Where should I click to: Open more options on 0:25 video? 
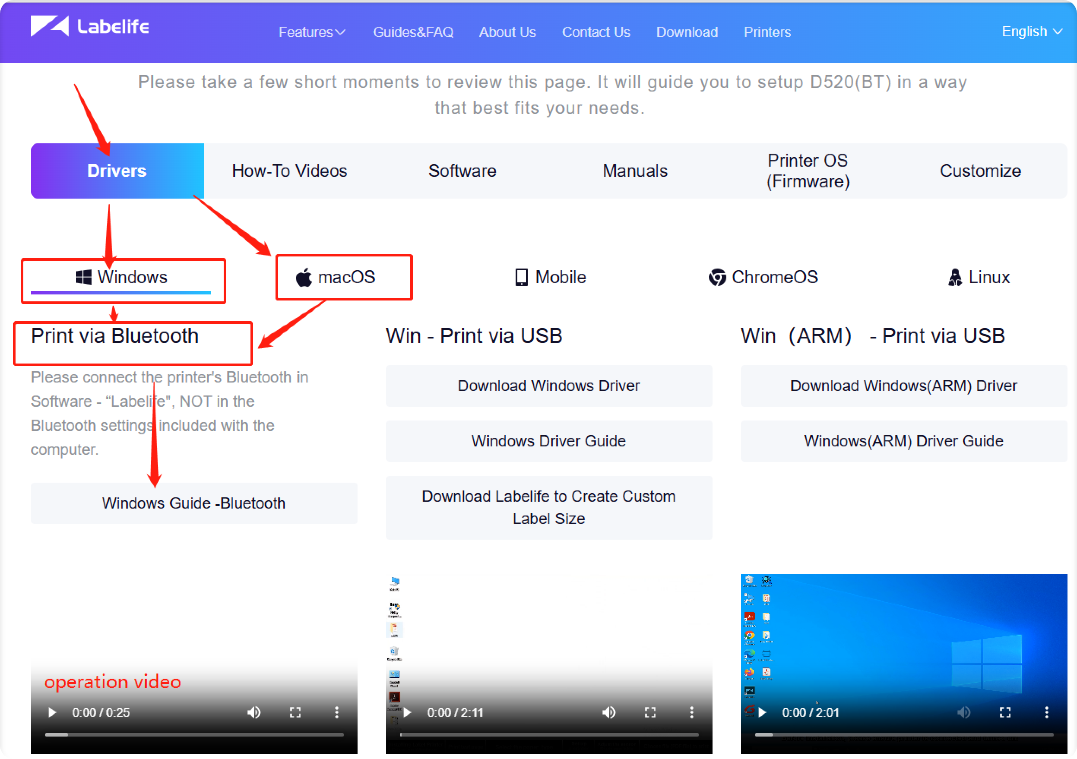point(337,713)
